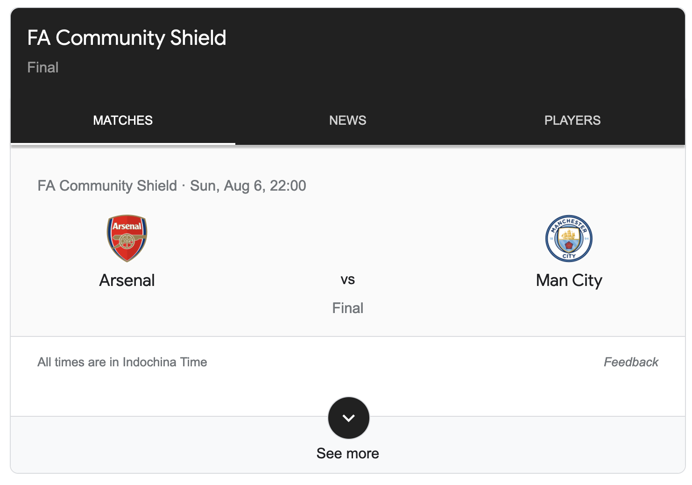
Task: Click the dark header banner's empty area
Action: 444,51
